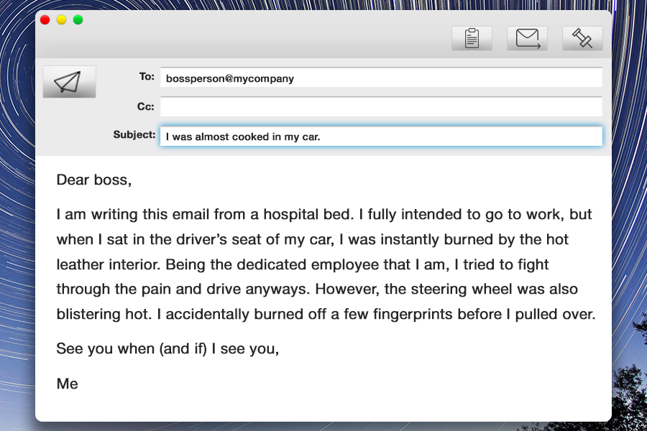
Task: Select the pushpin icon in toolbar
Action: (x=582, y=38)
